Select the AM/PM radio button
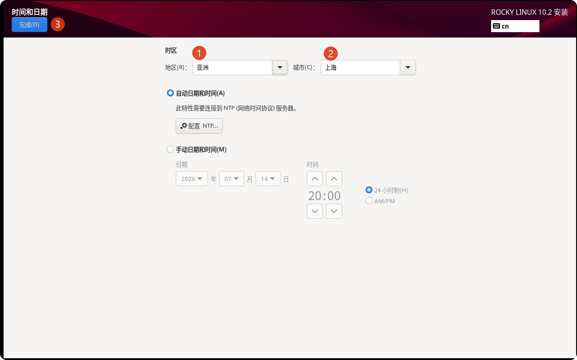This screenshot has width=577, height=360. pos(369,201)
